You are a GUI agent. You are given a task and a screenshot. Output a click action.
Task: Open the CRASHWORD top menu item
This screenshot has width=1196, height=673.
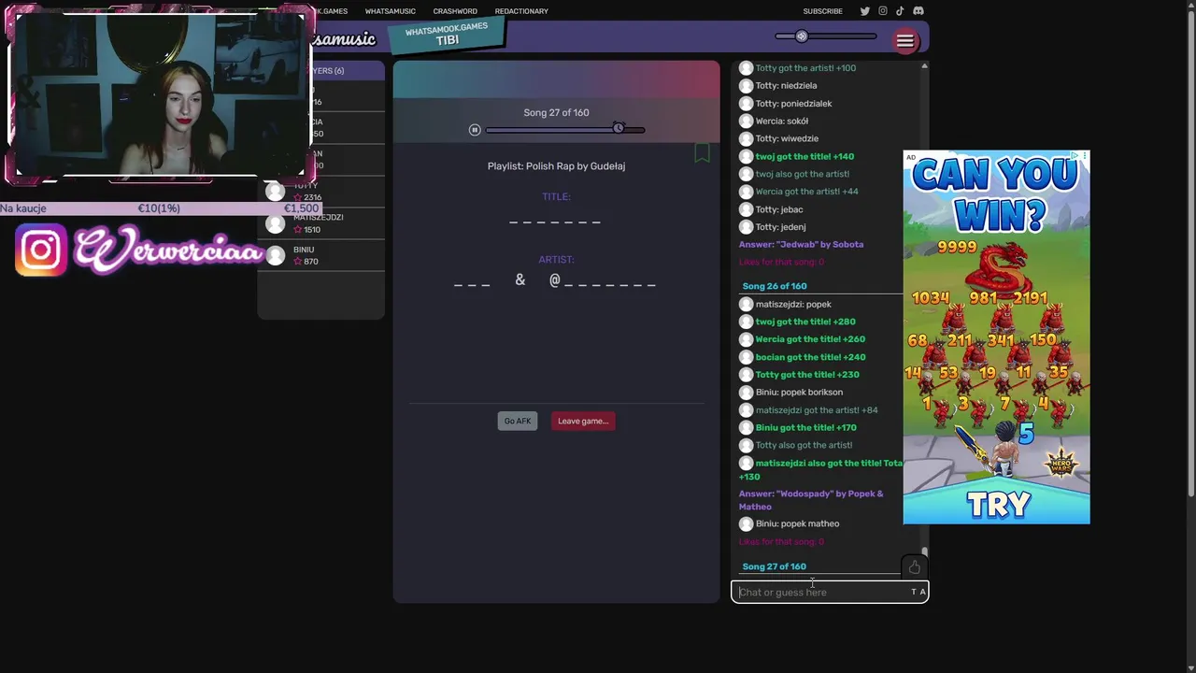(455, 11)
